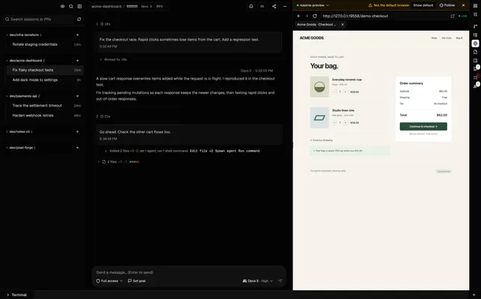Expand the Worked for 18s details
This screenshot has width=481, height=299.
113,59
